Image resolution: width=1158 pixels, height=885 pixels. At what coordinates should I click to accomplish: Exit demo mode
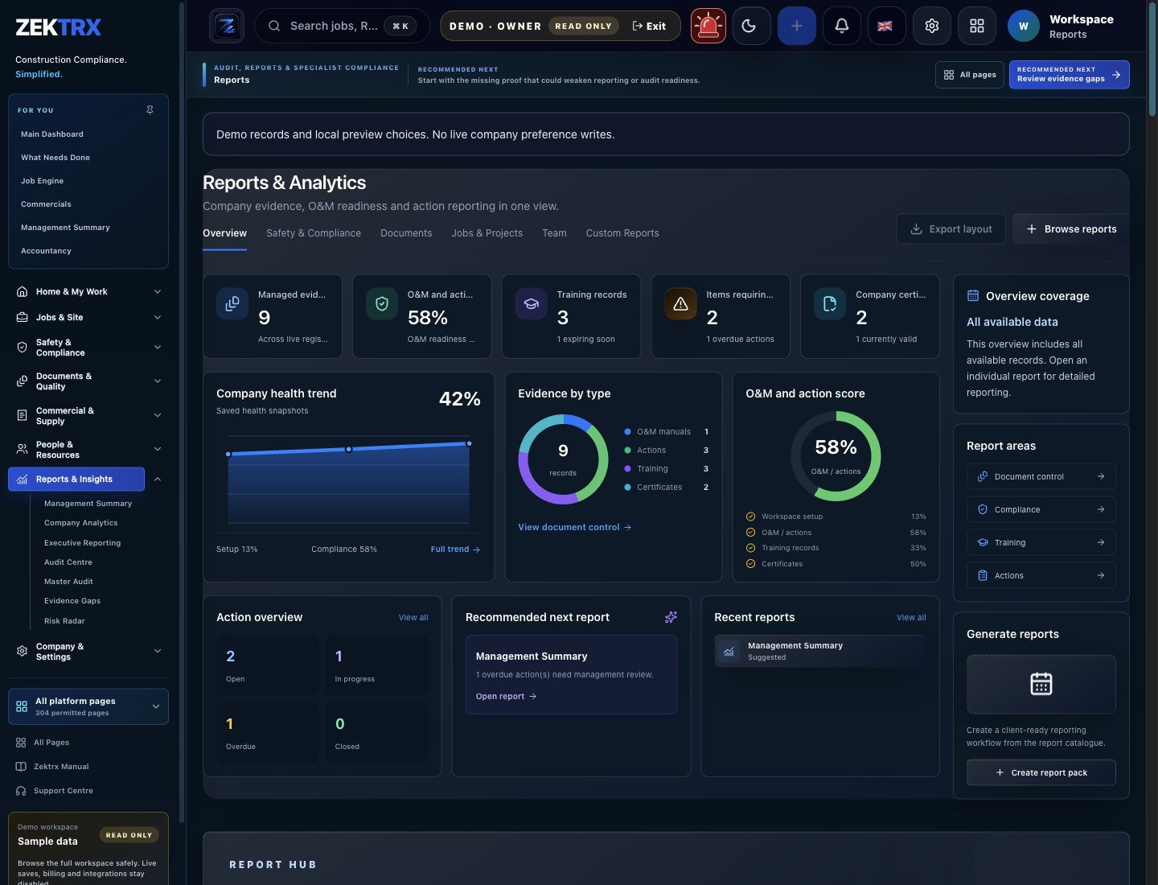[650, 26]
